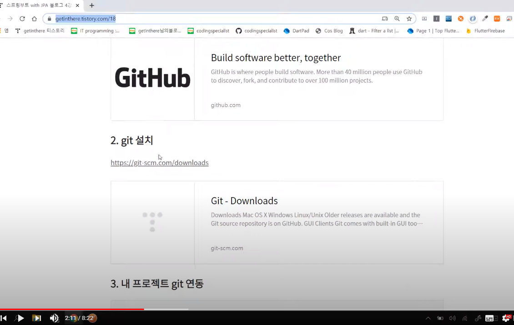
Task: Click the github.com card domain text
Action: click(226, 105)
